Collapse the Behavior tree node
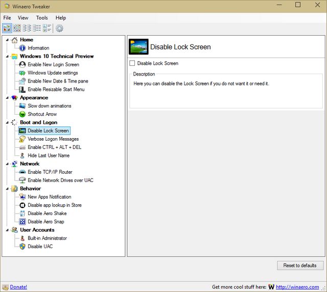This screenshot has width=327, height=292. 7,189
